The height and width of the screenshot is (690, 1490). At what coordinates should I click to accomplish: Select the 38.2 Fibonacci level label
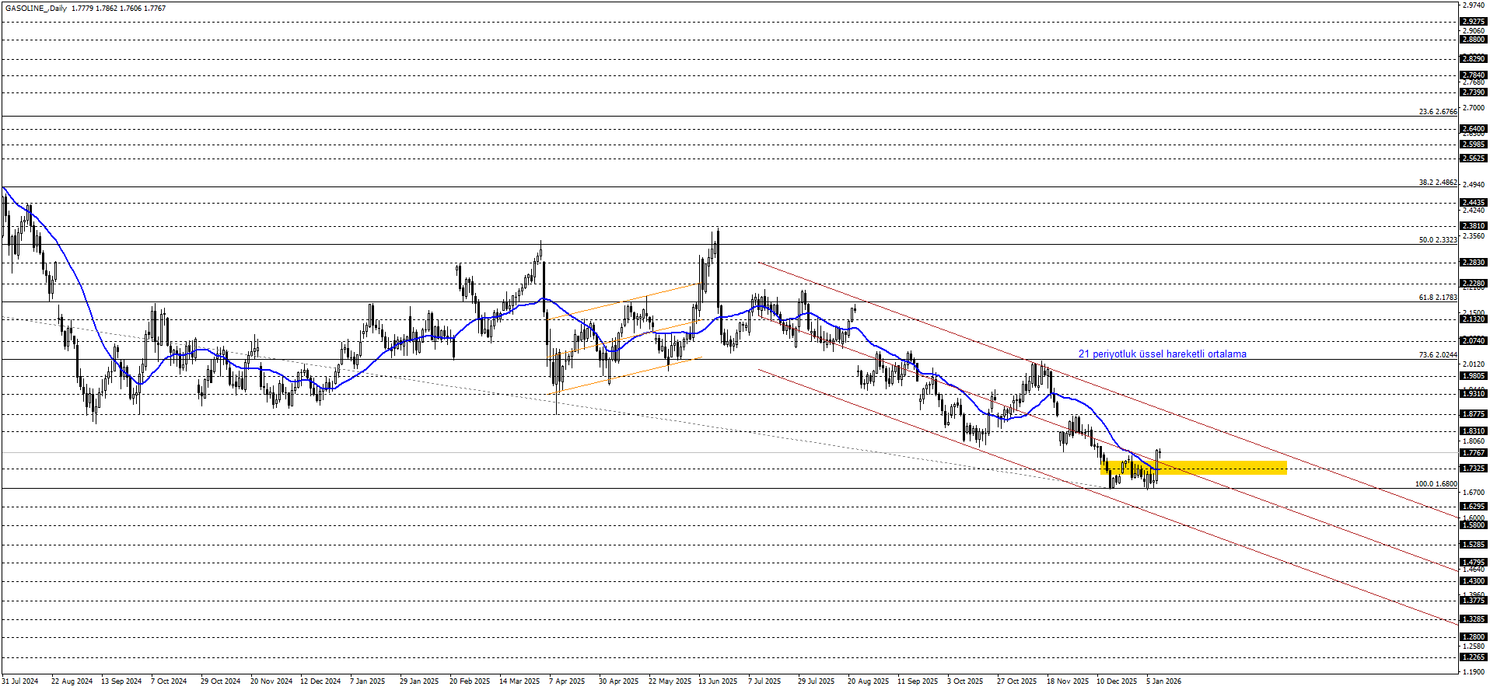pyautogui.click(x=1437, y=183)
